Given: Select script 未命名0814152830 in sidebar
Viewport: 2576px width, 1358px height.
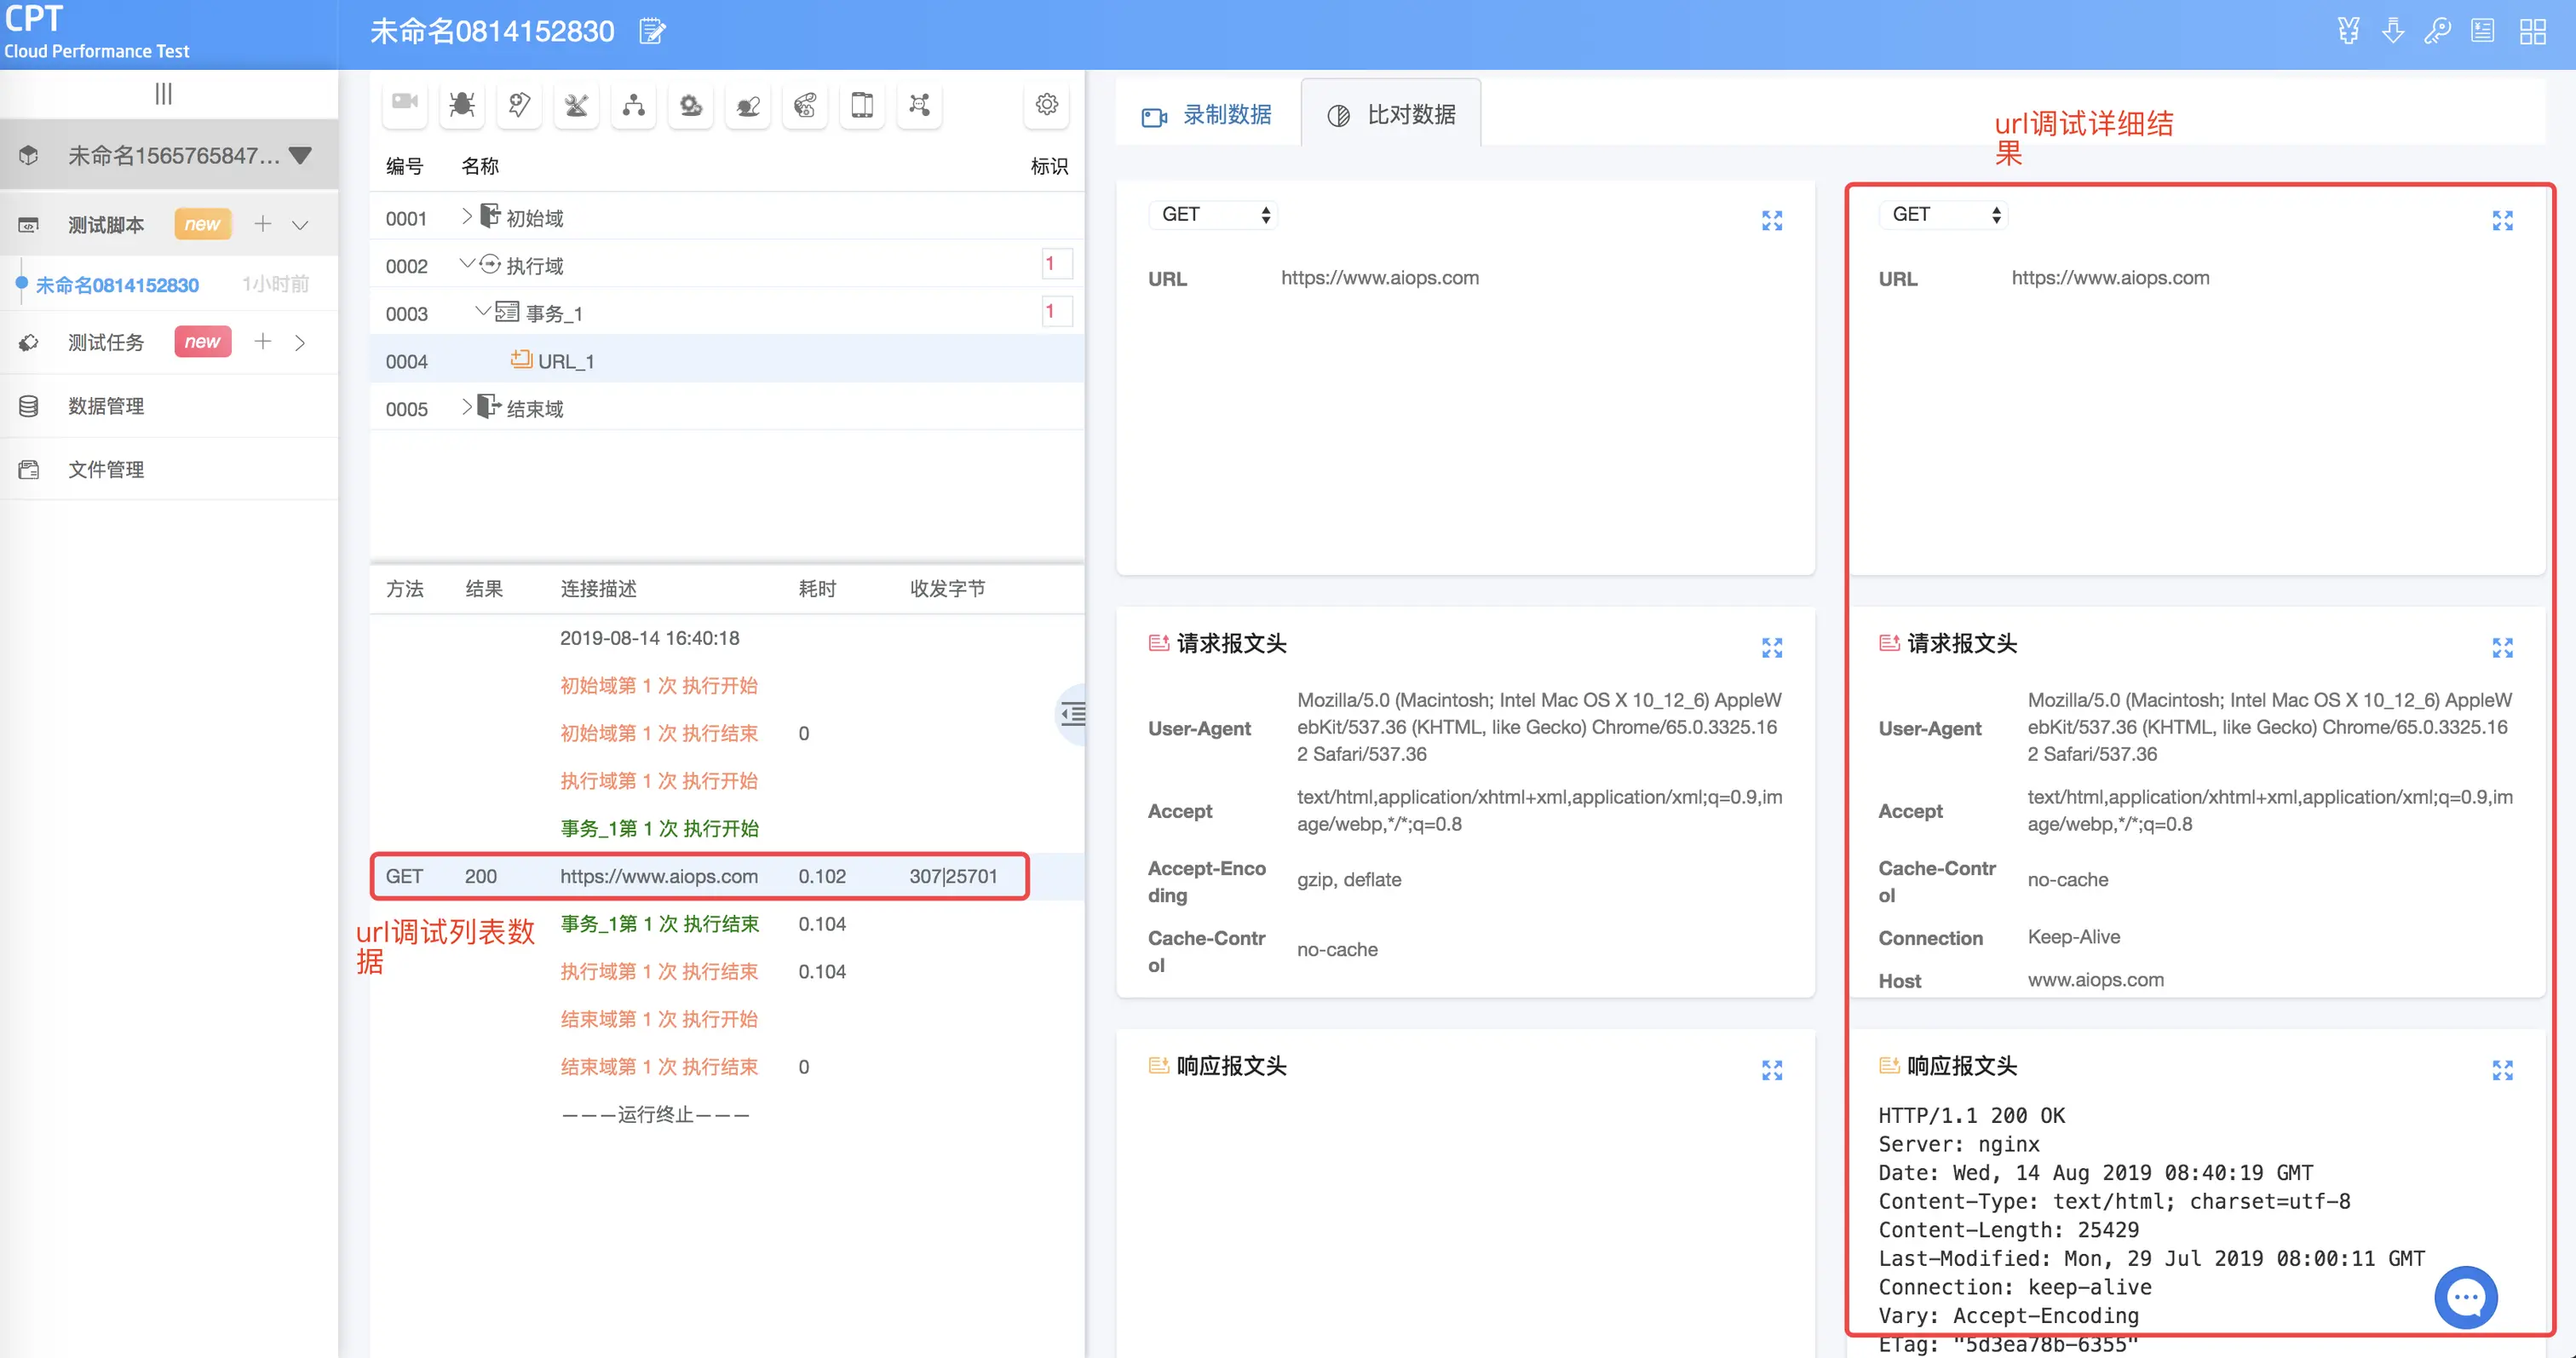Looking at the screenshot, I should coord(117,285).
